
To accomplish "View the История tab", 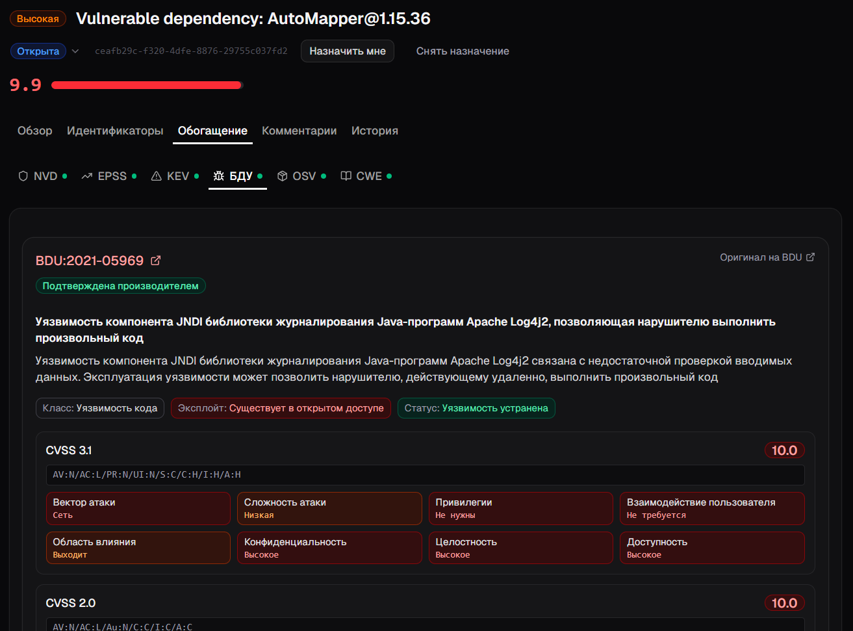I will point(375,131).
